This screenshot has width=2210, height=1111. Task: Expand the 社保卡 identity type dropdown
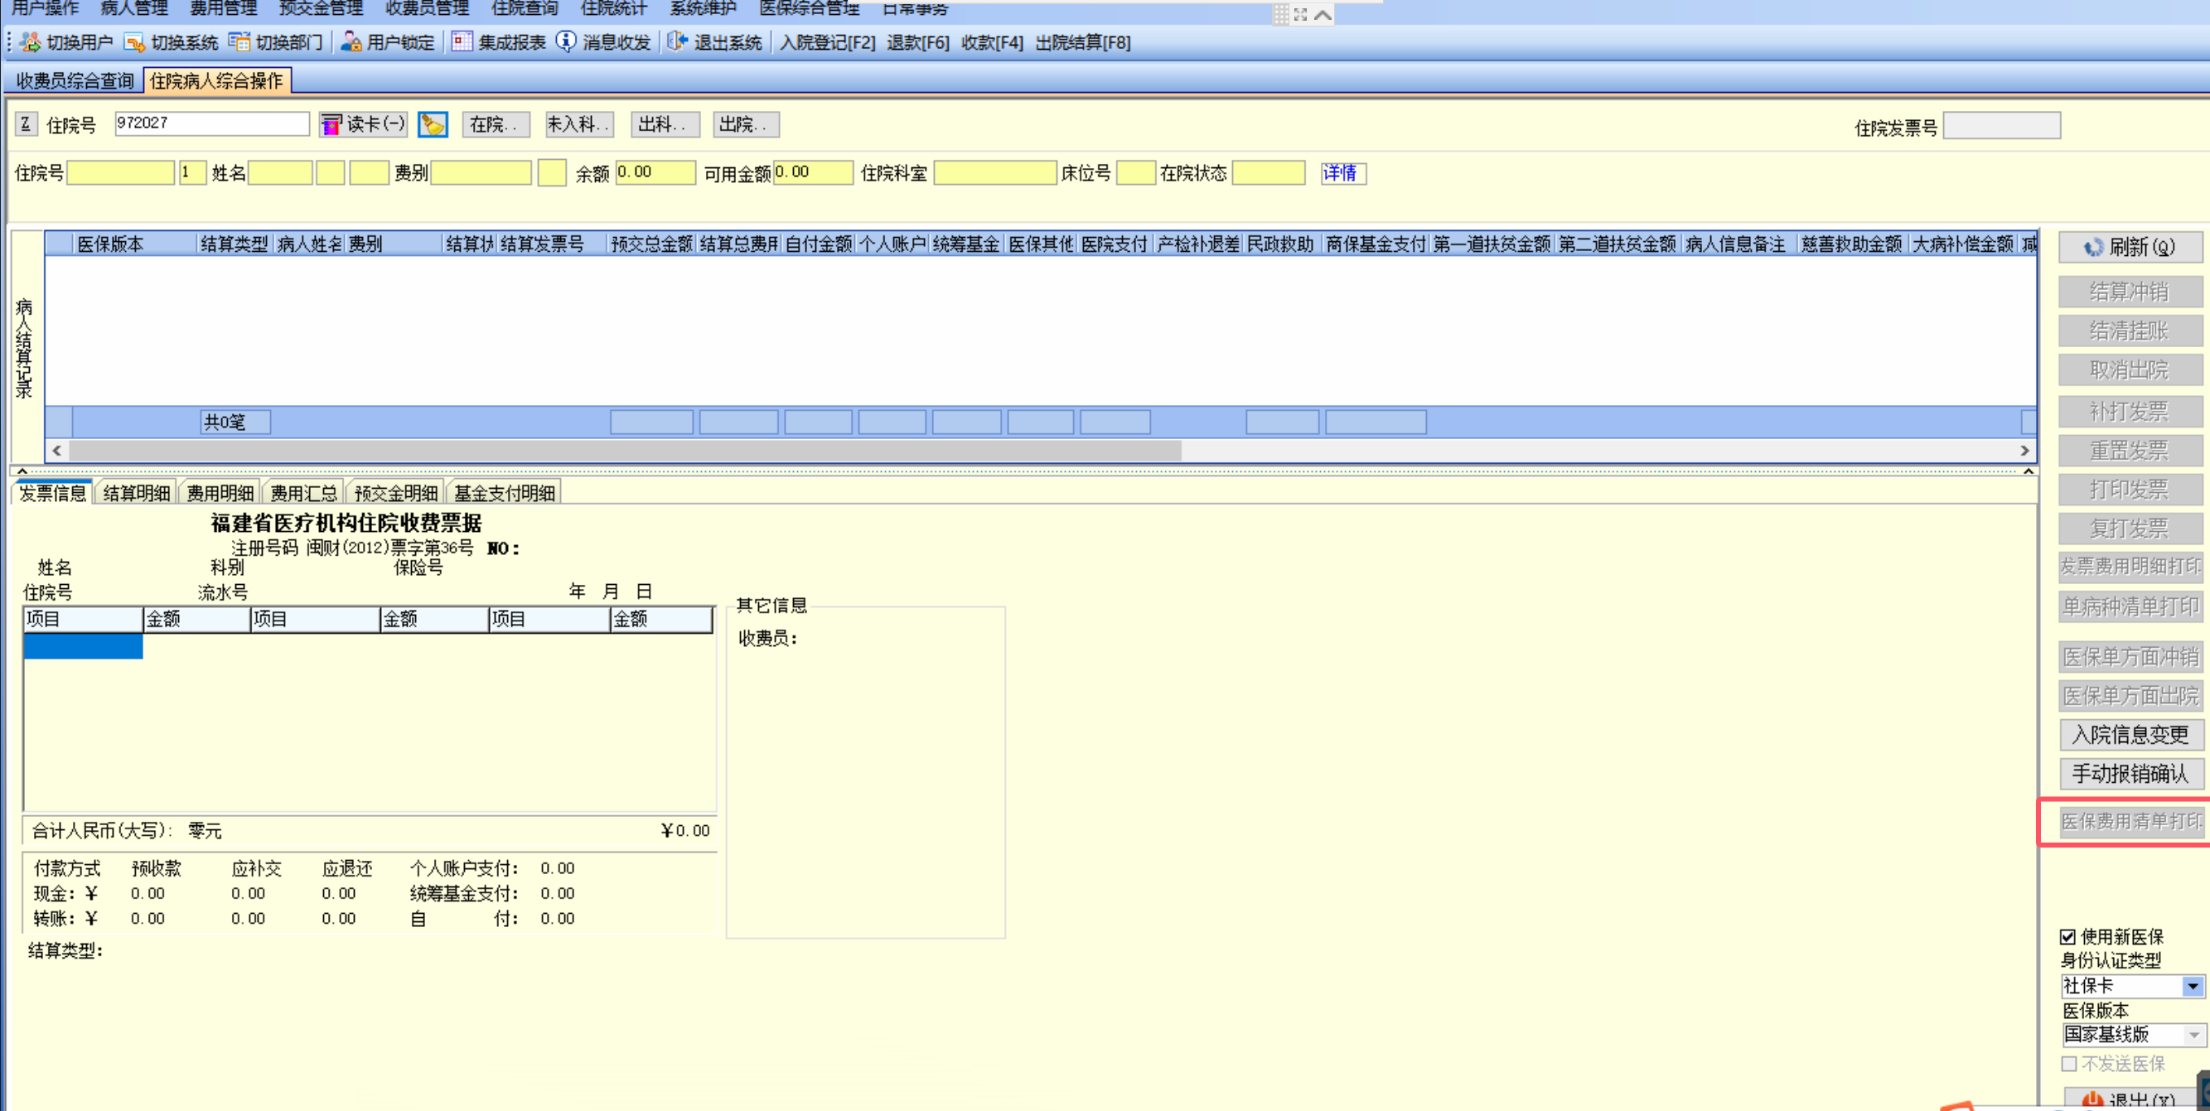[2192, 987]
